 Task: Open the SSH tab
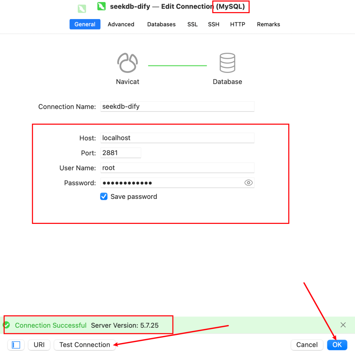[x=214, y=24]
